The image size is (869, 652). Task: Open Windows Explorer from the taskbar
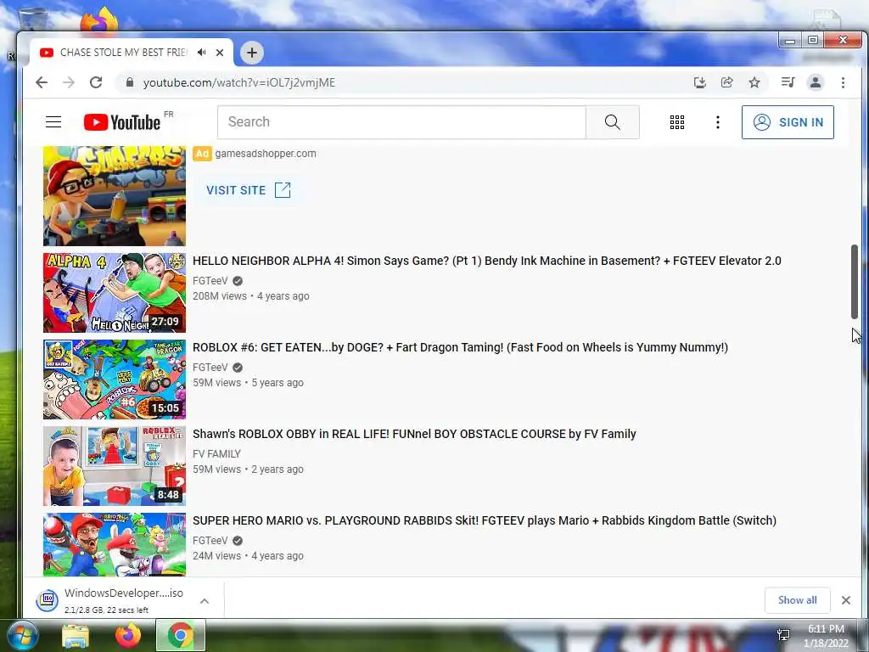[76, 636]
